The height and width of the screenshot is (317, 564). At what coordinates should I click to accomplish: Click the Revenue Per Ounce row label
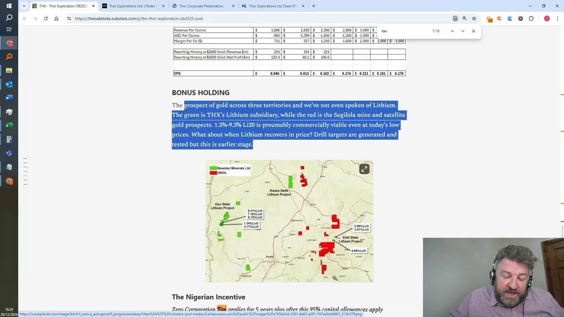coord(190,30)
